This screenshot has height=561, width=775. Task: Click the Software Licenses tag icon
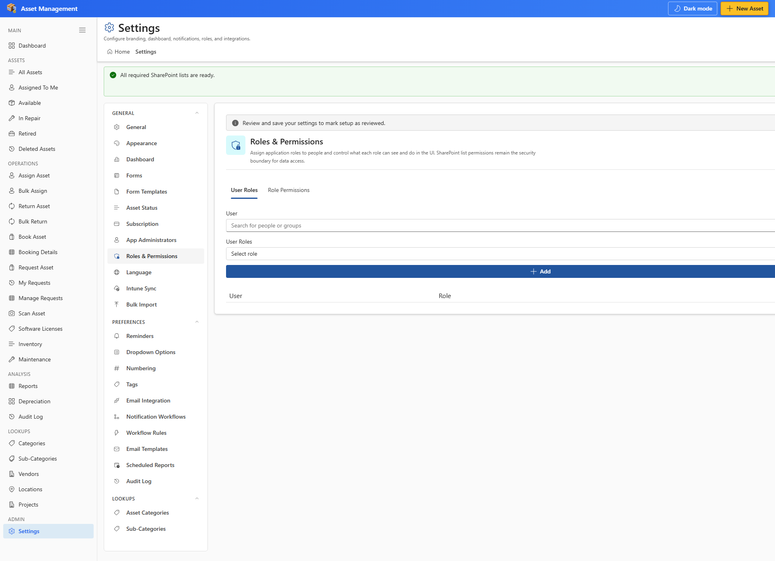(12, 329)
